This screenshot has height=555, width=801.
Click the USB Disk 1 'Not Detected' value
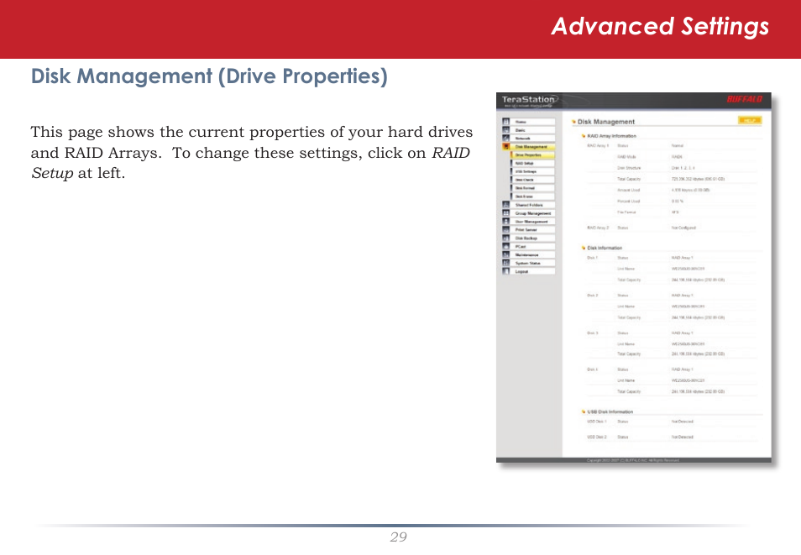coord(682,421)
